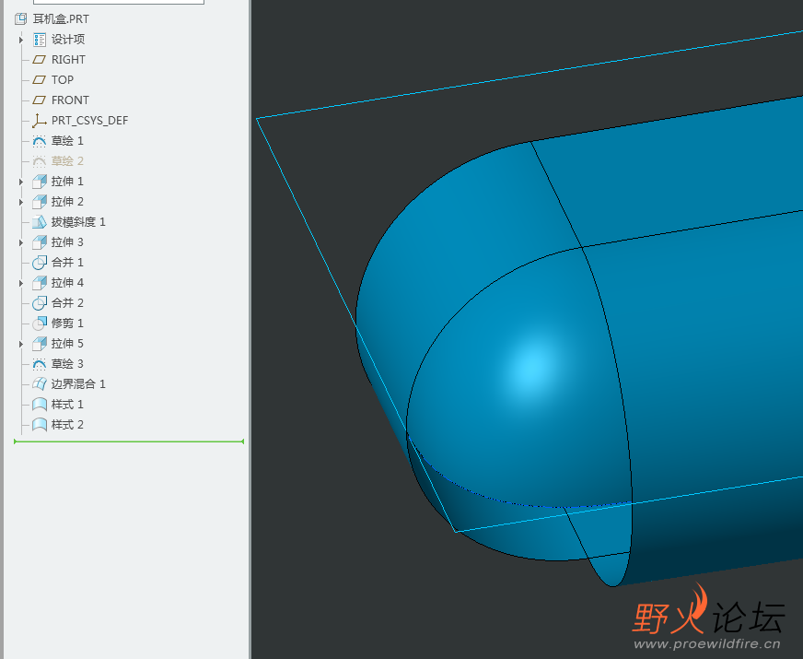The image size is (803, 659).
Task: Select the 样式 1 label
Action: pyautogui.click(x=67, y=405)
